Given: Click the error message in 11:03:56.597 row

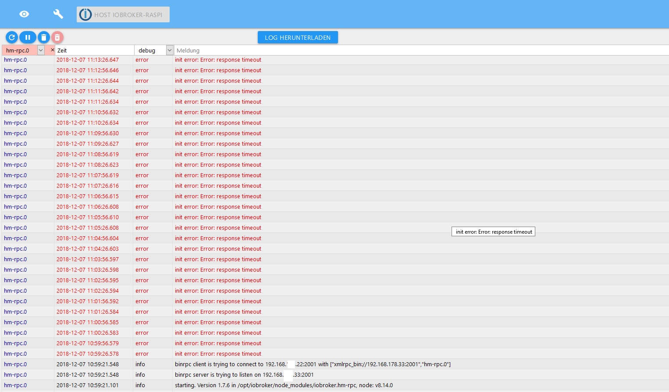Looking at the screenshot, I should 218,259.
